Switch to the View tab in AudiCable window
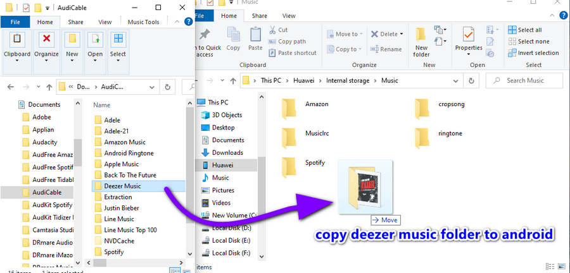 pos(105,22)
